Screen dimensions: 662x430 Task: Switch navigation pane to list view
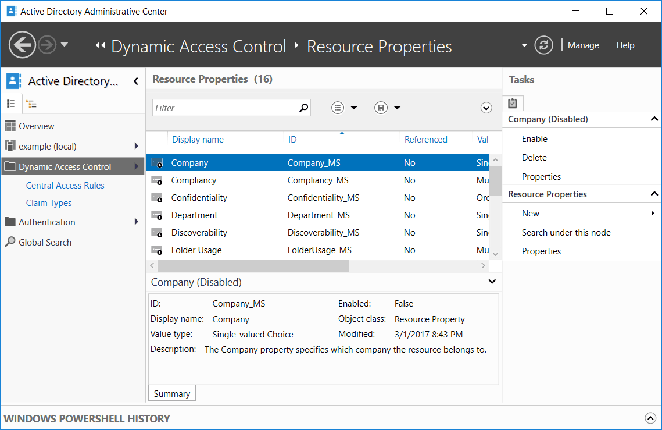(x=11, y=104)
